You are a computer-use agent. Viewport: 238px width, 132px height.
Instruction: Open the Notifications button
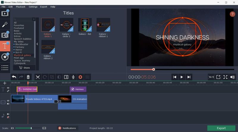67,128
